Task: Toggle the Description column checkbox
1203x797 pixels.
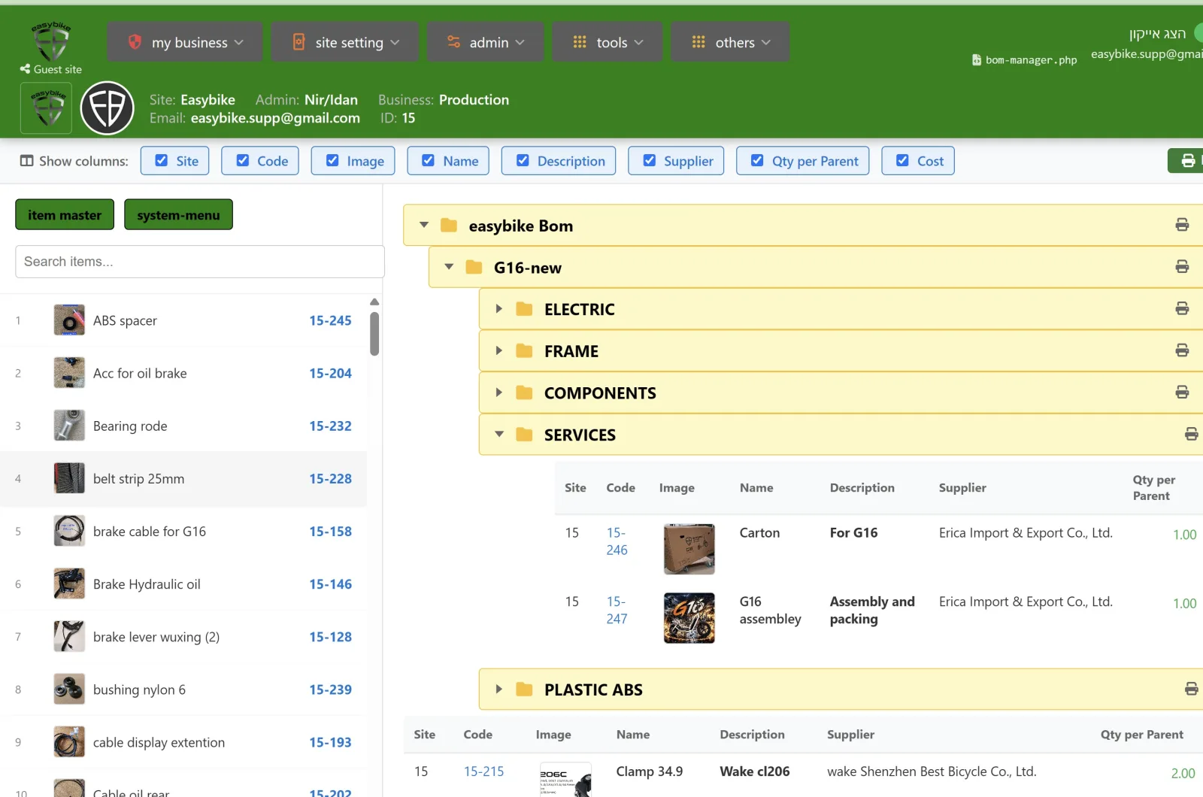Action: pos(523,160)
